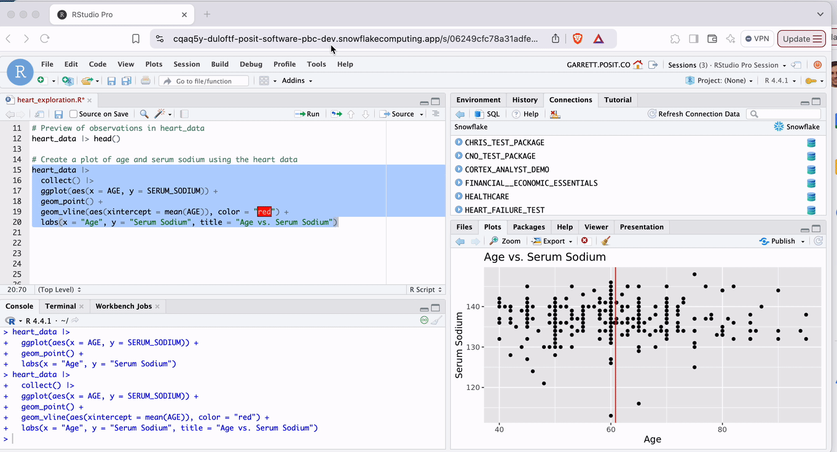Expand the HEALTHCARE connection item
The height and width of the screenshot is (452, 837).
point(458,197)
